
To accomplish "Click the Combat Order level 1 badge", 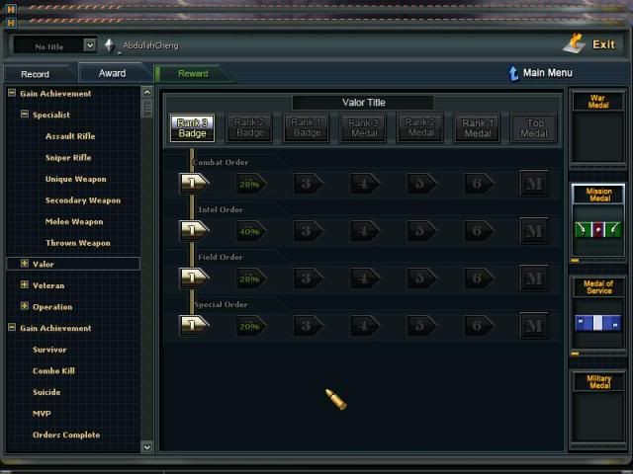I will (x=193, y=183).
